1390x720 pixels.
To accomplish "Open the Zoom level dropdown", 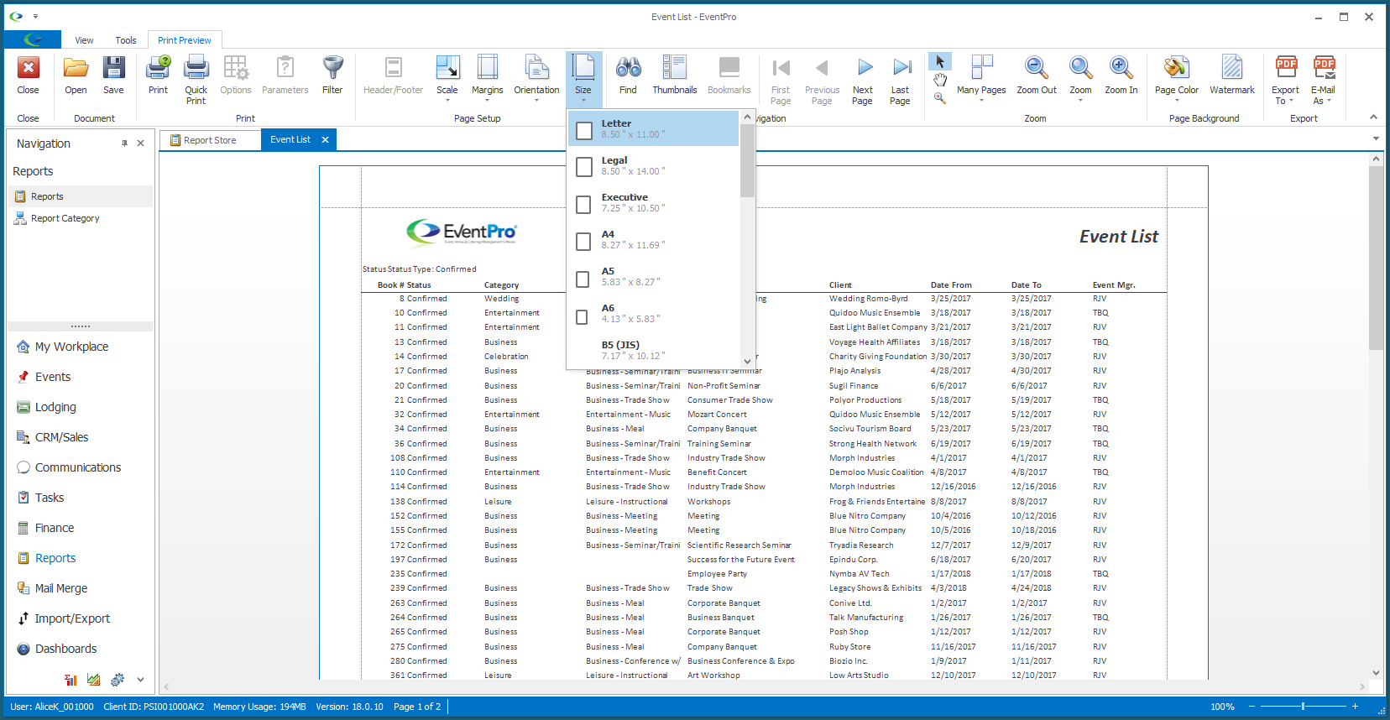I will click(1080, 80).
